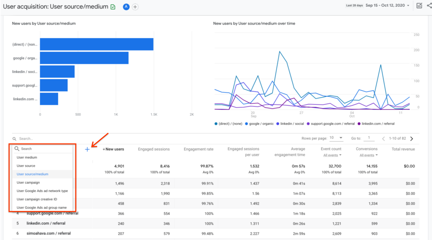Toggle linkedin.com / referral legend dot
This screenshot has height=240, width=432.
point(359,124)
